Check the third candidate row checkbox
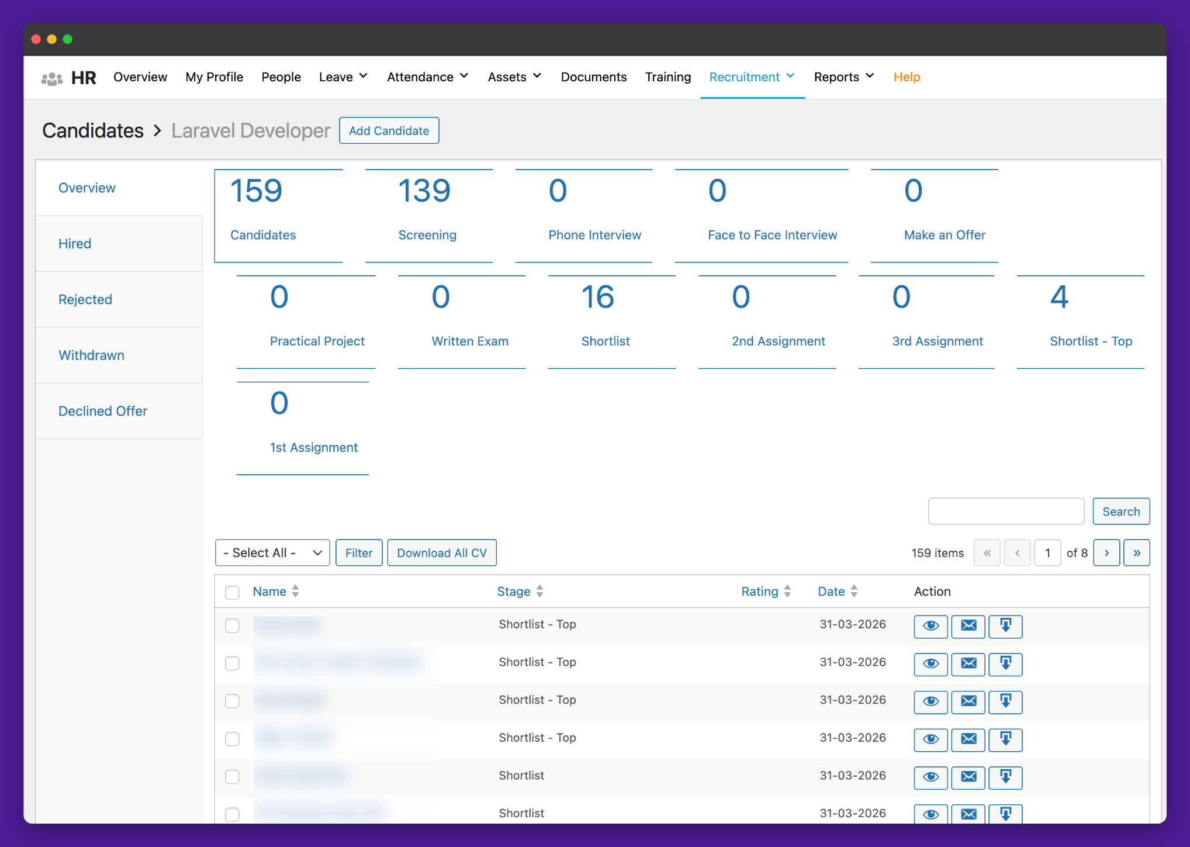The height and width of the screenshot is (847, 1190). point(232,701)
